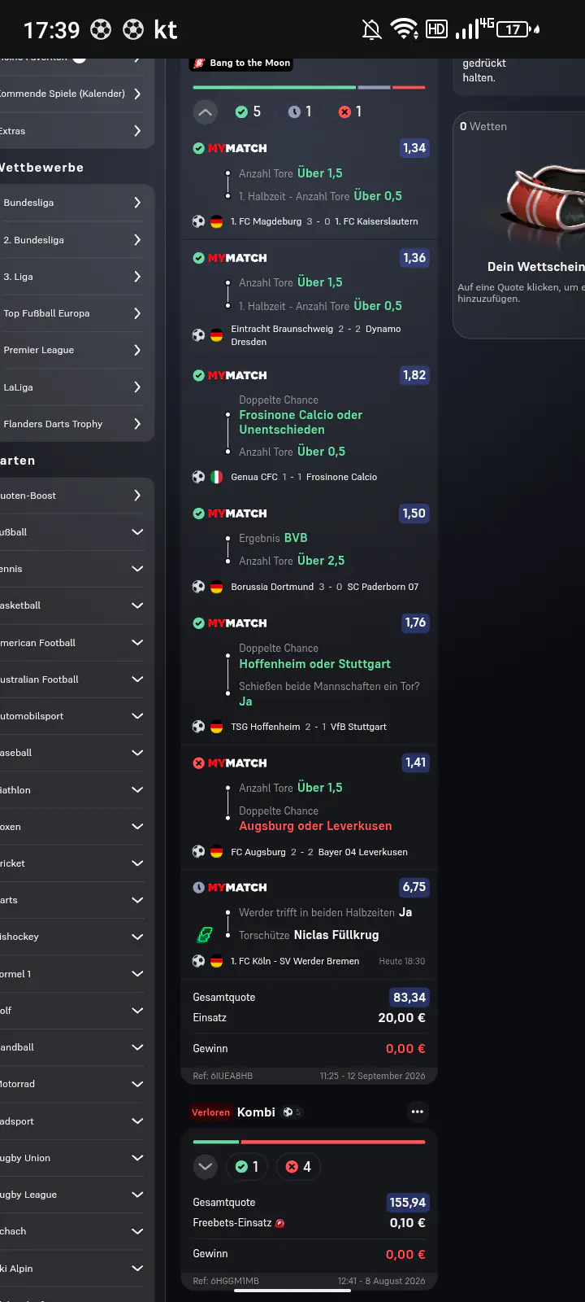
Task: Open the three-dot options for the Kombi bet
Action: (x=418, y=1112)
